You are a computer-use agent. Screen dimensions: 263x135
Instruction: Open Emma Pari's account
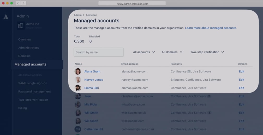pyautogui.click(x=92, y=88)
